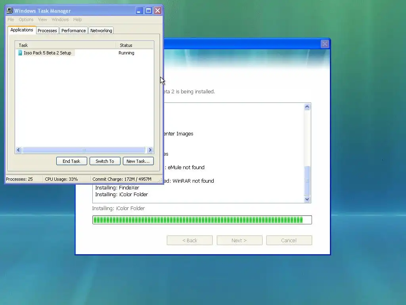Image resolution: width=406 pixels, height=305 pixels.
Task: Click the 'Installing: FindeXer' log line
Action: (x=117, y=187)
